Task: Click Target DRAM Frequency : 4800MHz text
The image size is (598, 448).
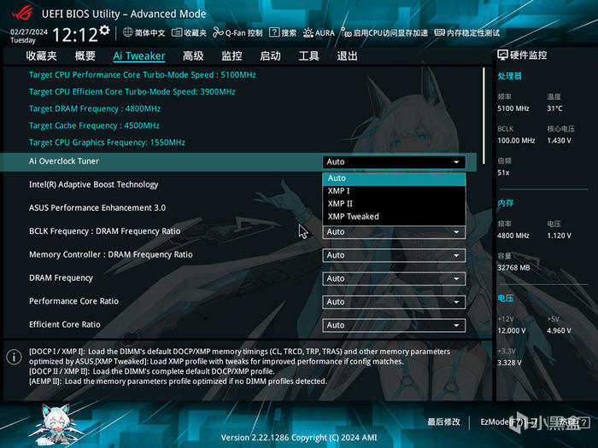Action: pos(95,109)
